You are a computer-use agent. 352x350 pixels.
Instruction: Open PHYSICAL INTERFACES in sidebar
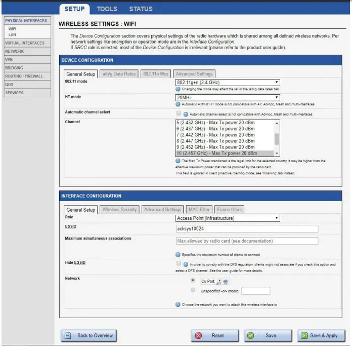(x=27, y=21)
